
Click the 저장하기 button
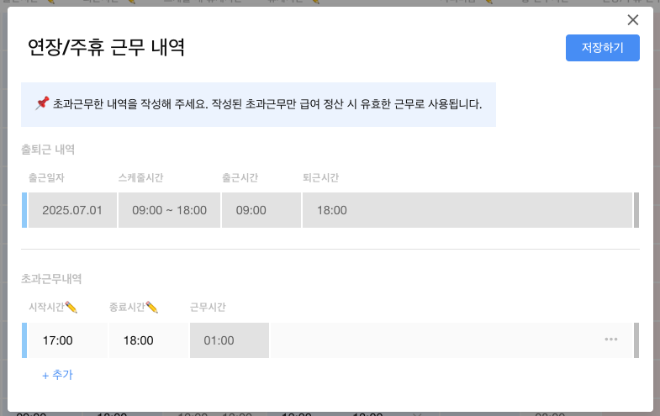coord(602,48)
